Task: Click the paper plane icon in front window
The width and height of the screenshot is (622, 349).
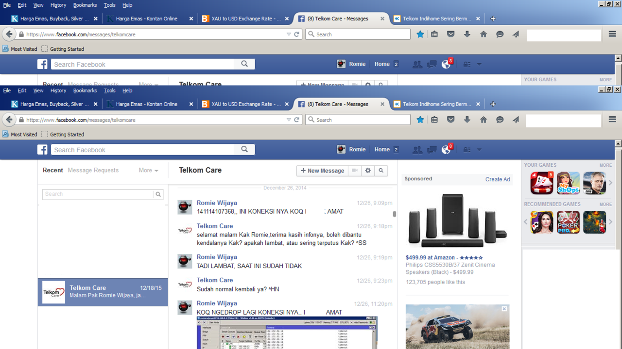Action: coord(516,120)
